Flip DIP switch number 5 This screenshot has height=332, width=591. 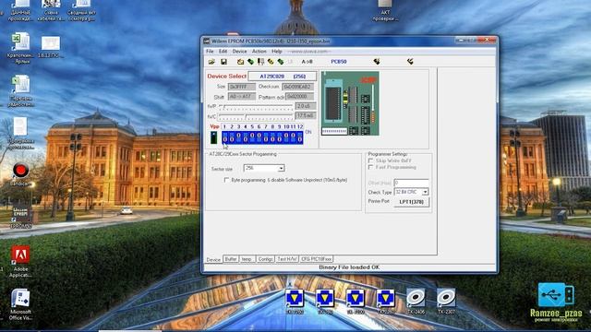click(252, 137)
